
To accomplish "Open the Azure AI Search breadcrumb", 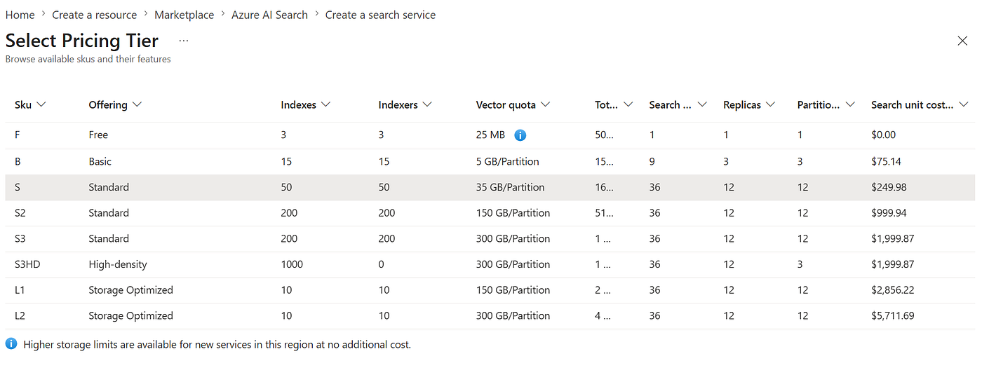I will click(x=269, y=15).
